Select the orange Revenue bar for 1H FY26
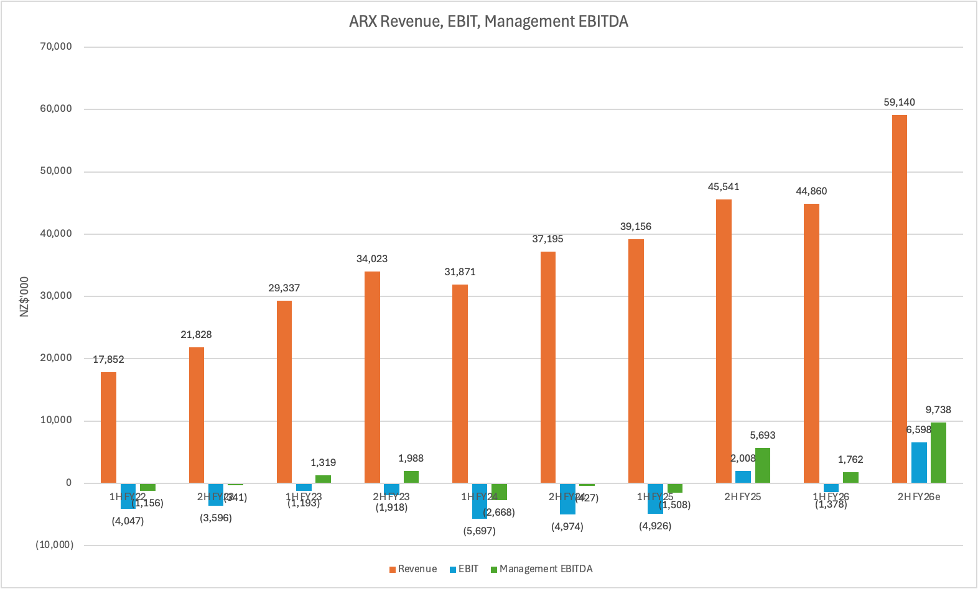978x589 pixels. (x=811, y=344)
